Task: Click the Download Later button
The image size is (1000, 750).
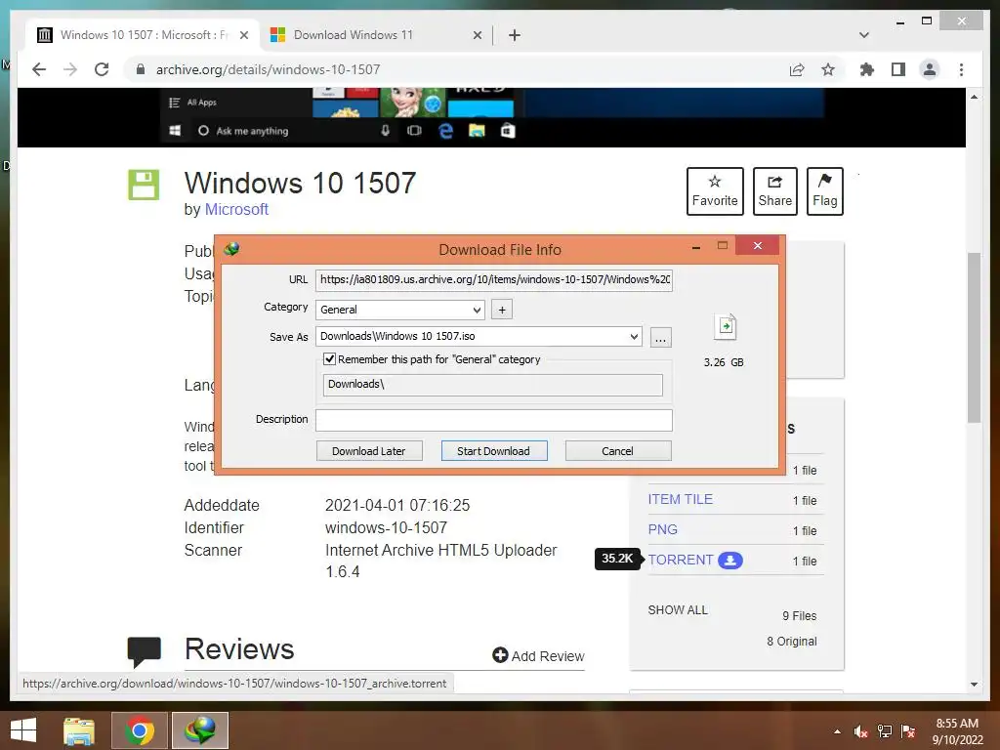Action: pyautogui.click(x=368, y=451)
